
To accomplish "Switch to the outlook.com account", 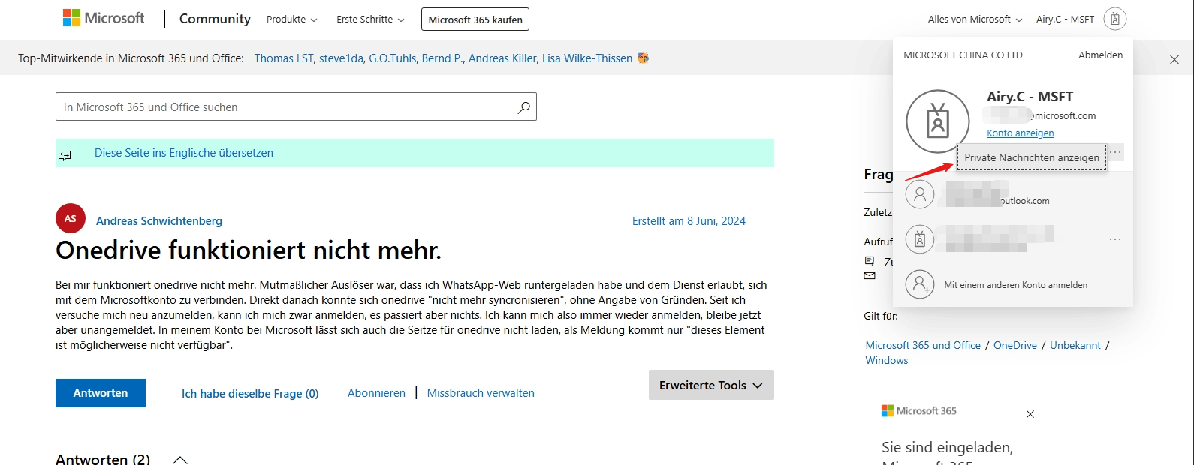I will click(x=1013, y=195).
